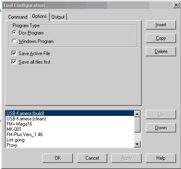Open the Output tab
The width and height of the screenshot is (181, 169).
pyautogui.click(x=58, y=17)
